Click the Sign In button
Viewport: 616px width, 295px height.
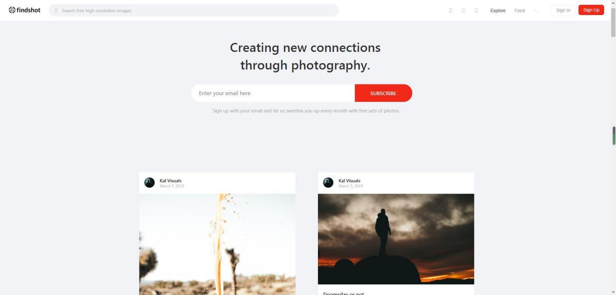563,10
